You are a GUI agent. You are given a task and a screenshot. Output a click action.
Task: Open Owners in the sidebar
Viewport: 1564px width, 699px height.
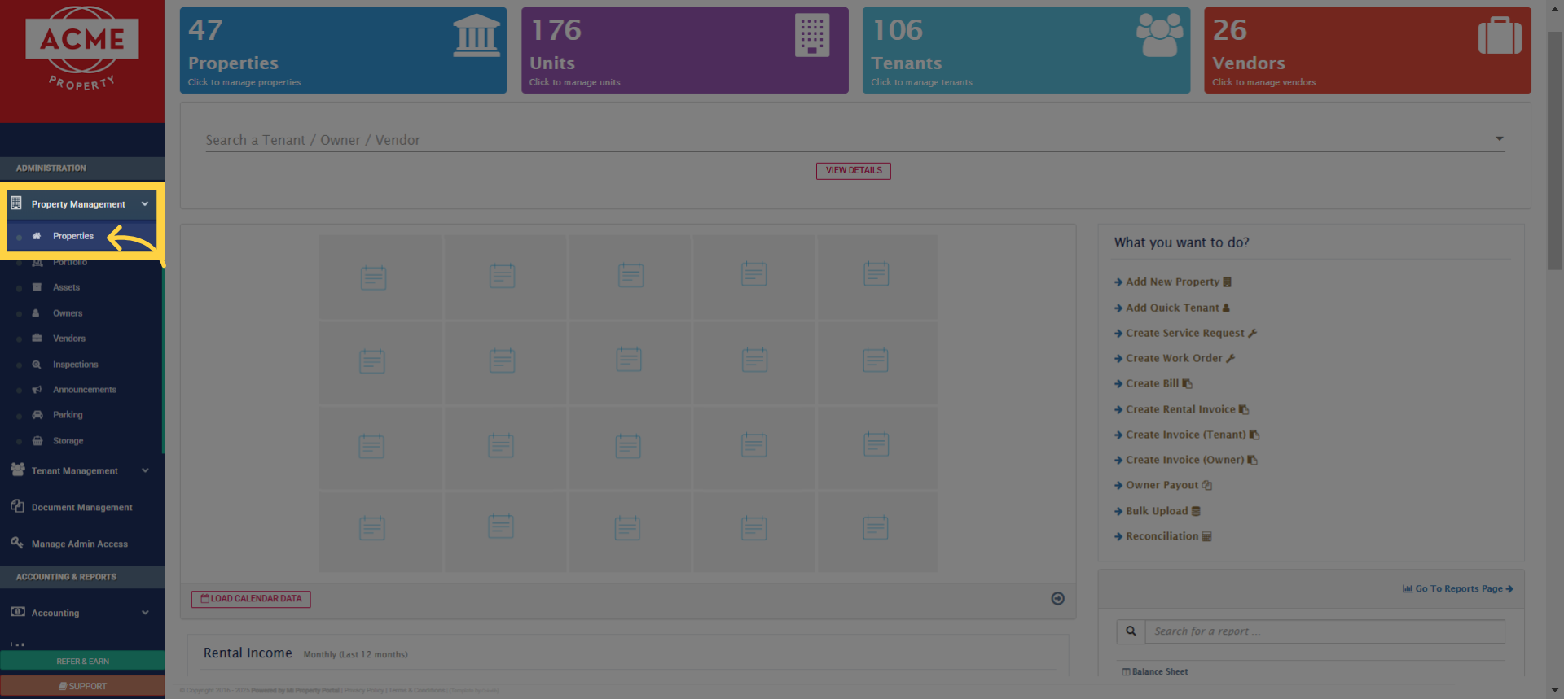[68, 313]
